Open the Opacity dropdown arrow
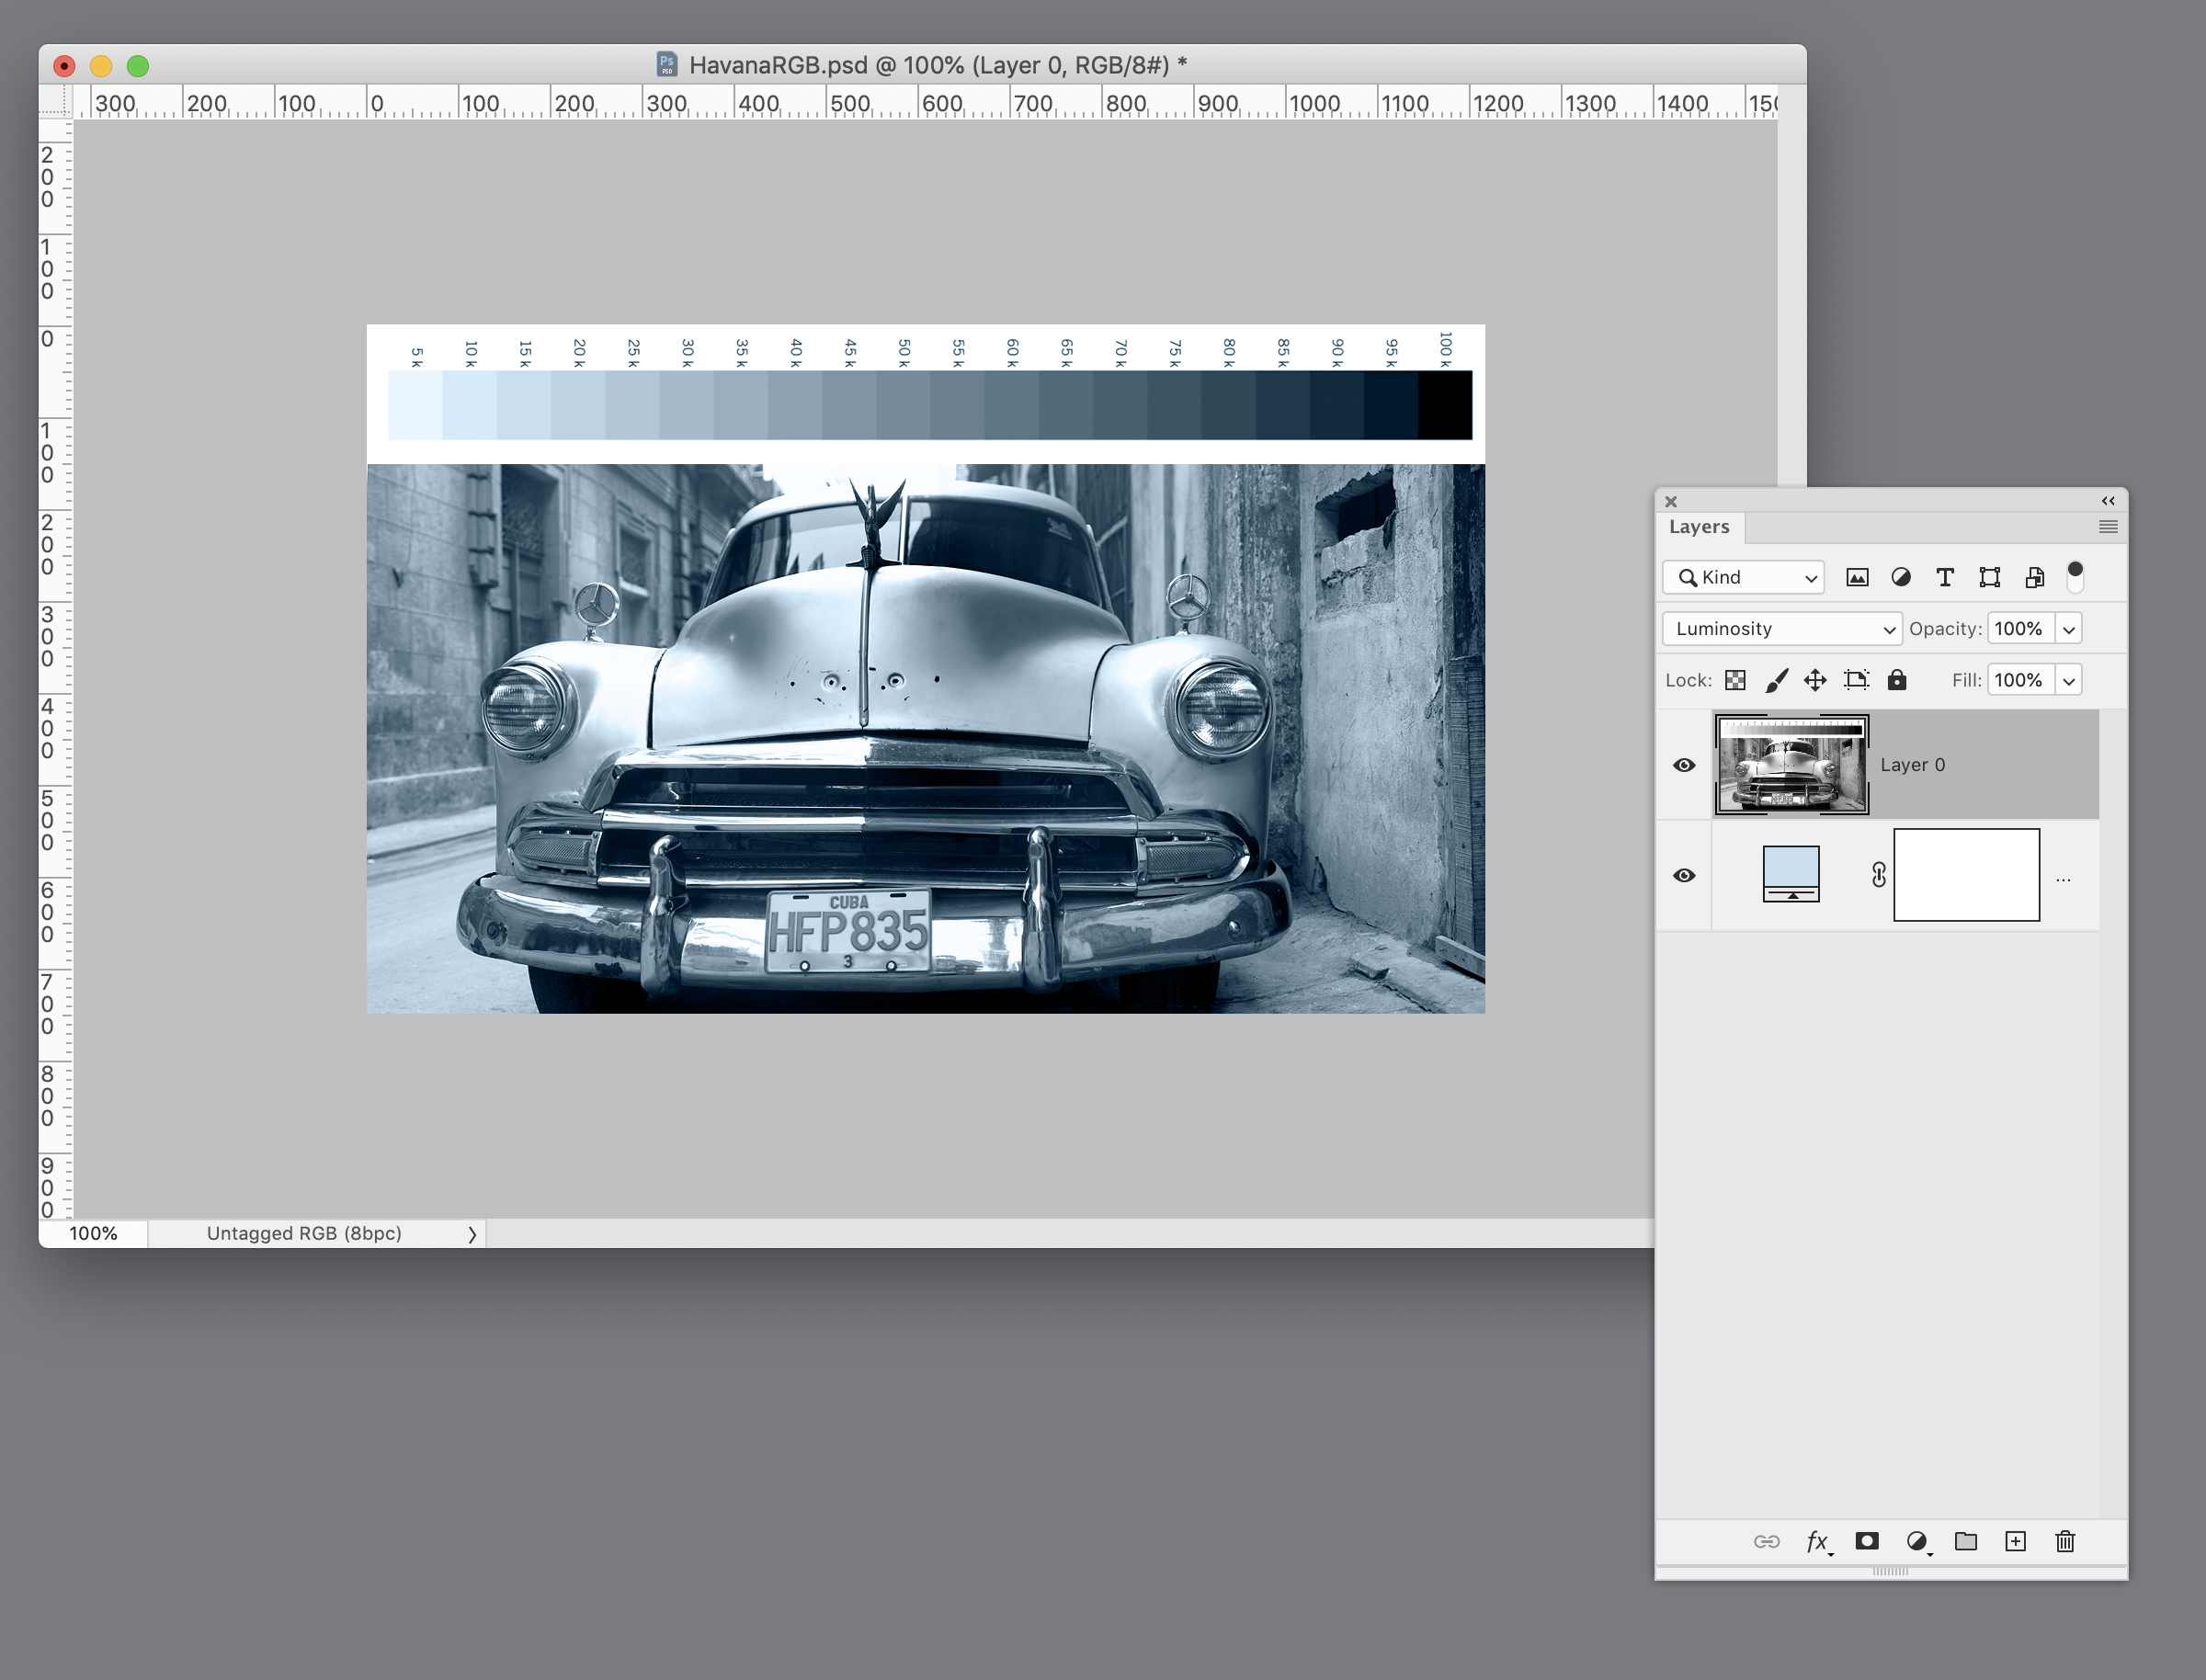The width and height of the screenshot is (2206, 1680). [x=2069, y=629]
